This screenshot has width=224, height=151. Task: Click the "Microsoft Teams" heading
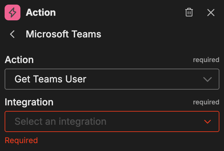[64, 34]
